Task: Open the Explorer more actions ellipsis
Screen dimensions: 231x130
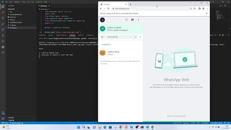Action: pyautogui.click(x=34, y=6)
